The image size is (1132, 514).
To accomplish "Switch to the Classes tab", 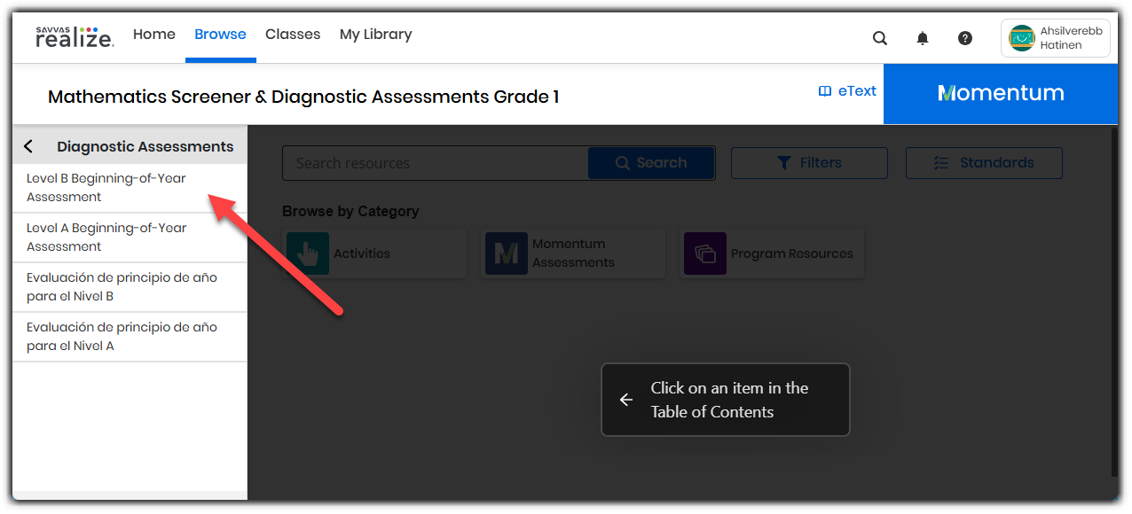I will [293, 34].
